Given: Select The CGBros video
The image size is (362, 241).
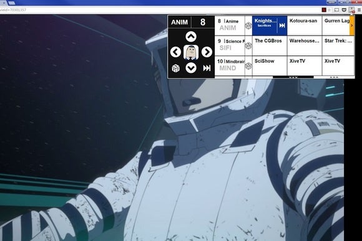Looking at the screenshot, I should pos(270,45).
